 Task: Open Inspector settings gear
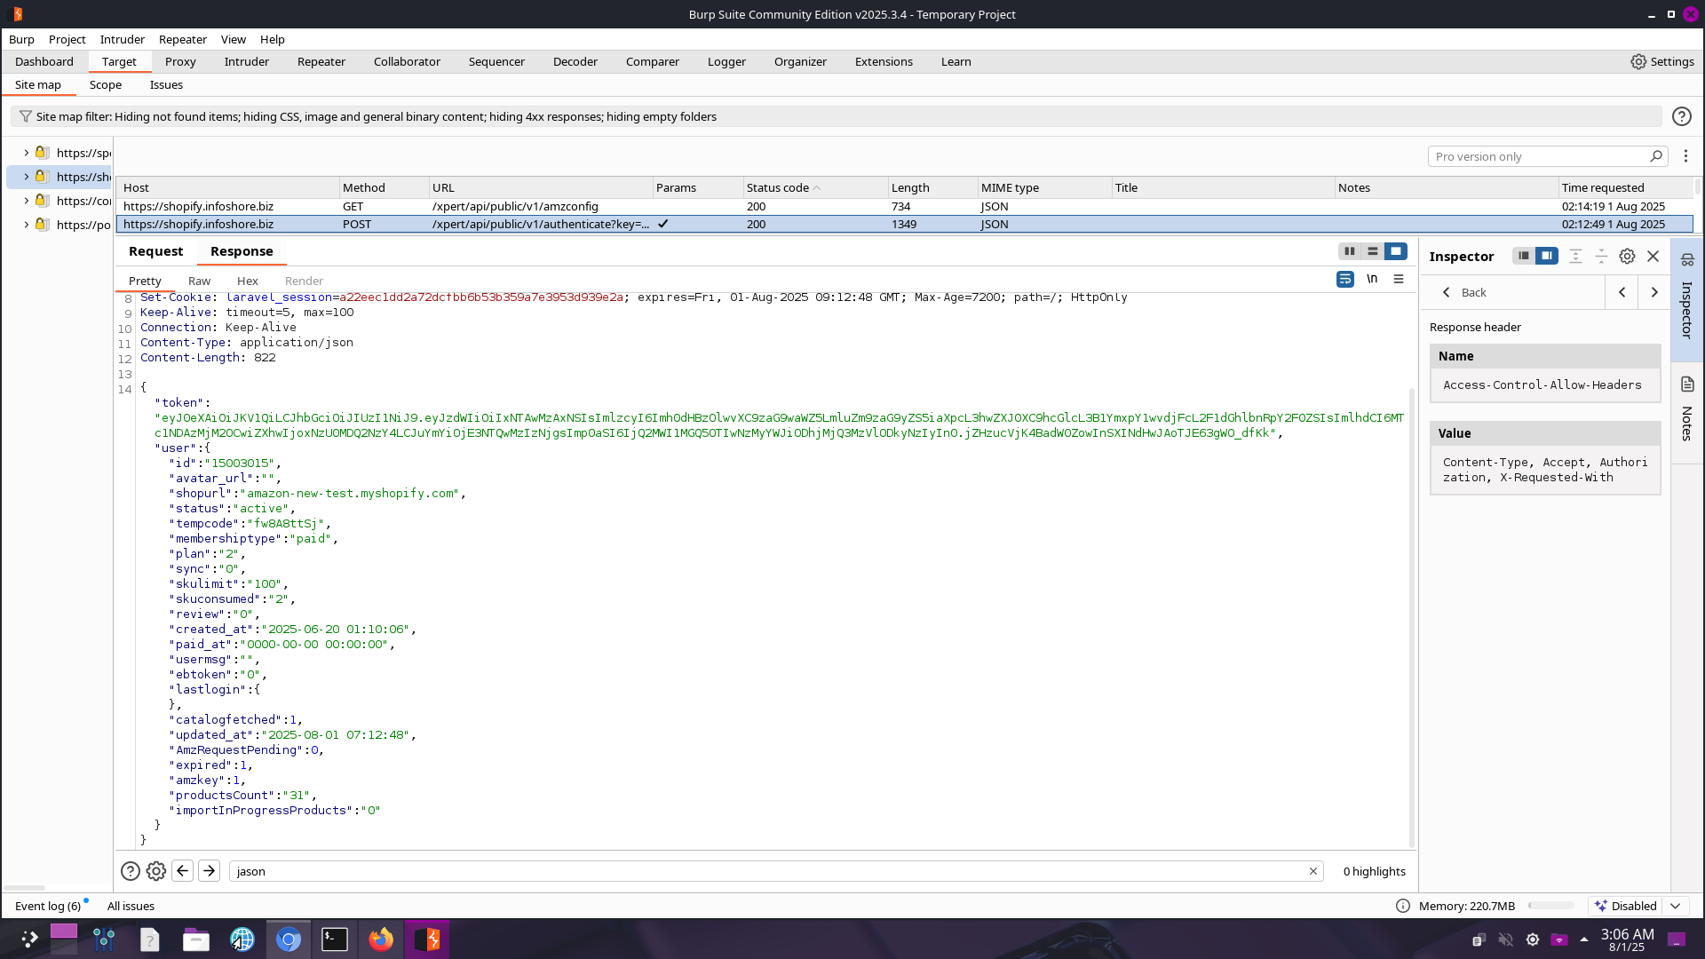pos(1627,256)
